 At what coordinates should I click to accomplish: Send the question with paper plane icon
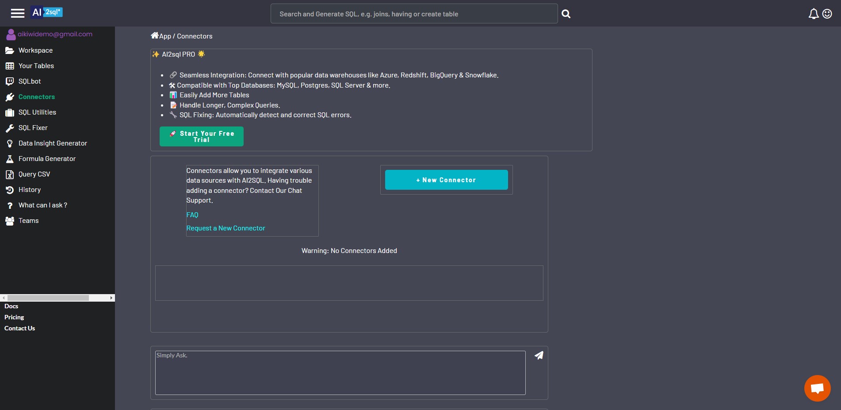(539, 355)
